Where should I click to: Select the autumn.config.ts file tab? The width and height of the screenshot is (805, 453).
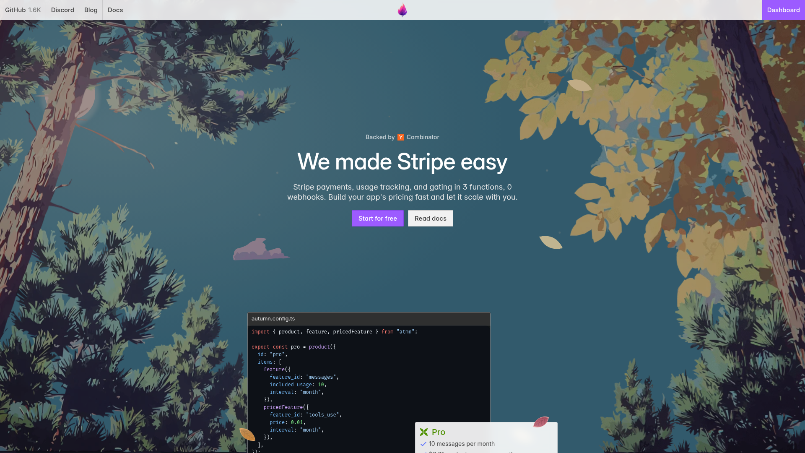coord(273,319)
